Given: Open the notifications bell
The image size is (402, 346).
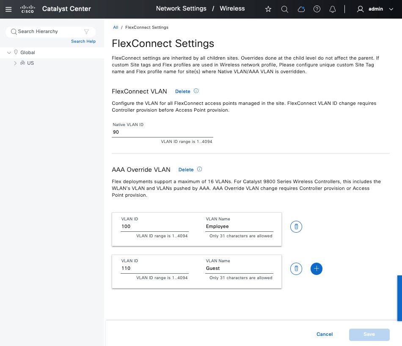Looking at the screenshot, I should [333, 9].
